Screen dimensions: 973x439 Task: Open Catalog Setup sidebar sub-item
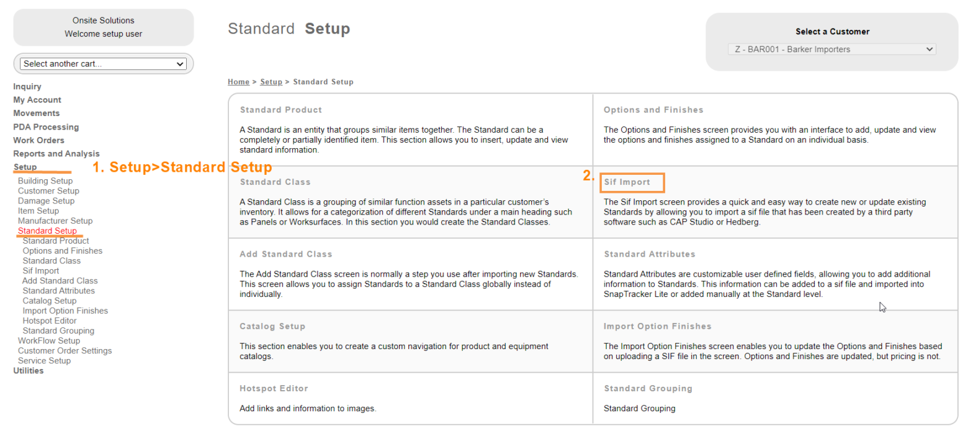(50, 301)
